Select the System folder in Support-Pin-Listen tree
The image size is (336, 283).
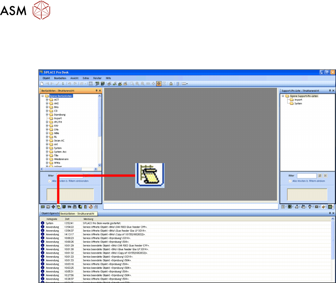pos(298,103)
